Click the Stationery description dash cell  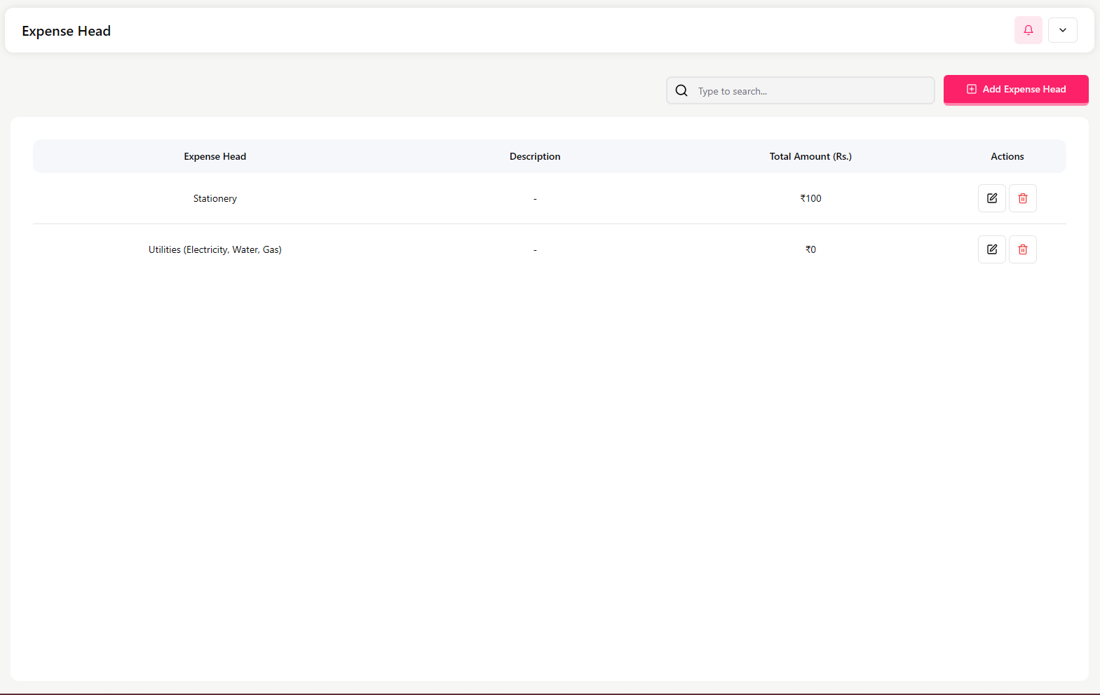(x=534, y=199)
